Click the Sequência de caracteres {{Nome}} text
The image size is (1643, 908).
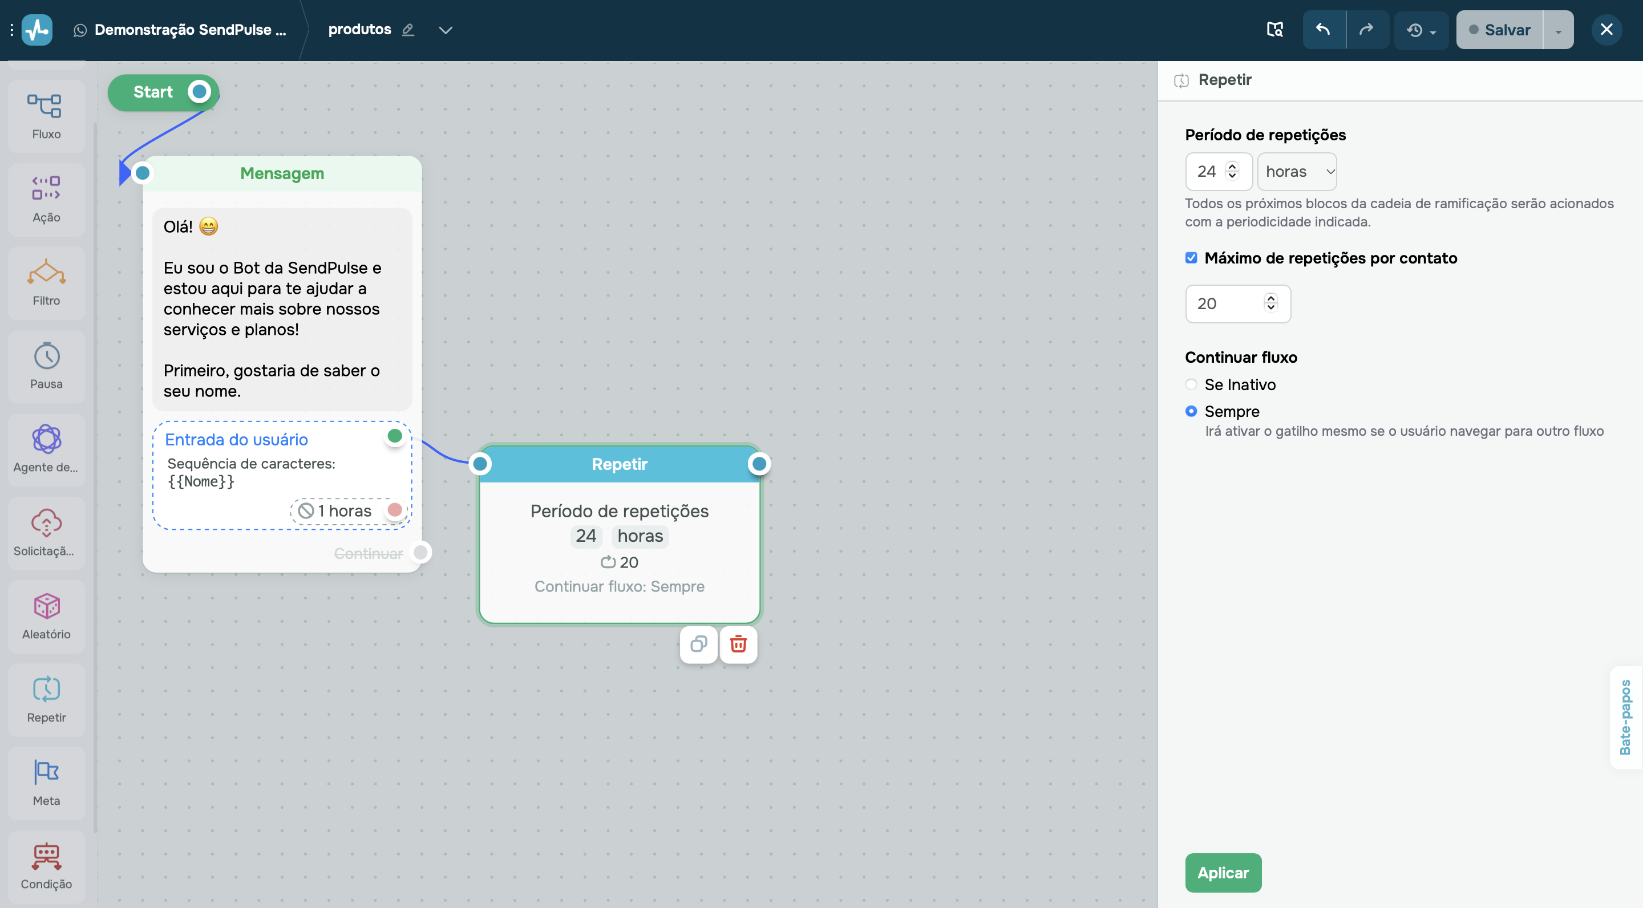point(250,472)
